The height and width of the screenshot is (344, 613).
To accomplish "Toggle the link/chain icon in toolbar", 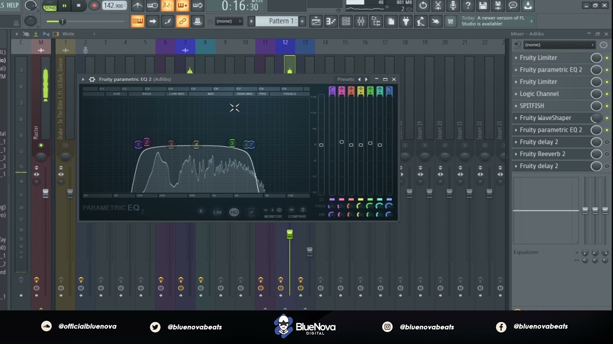I will tap(182, 21).
